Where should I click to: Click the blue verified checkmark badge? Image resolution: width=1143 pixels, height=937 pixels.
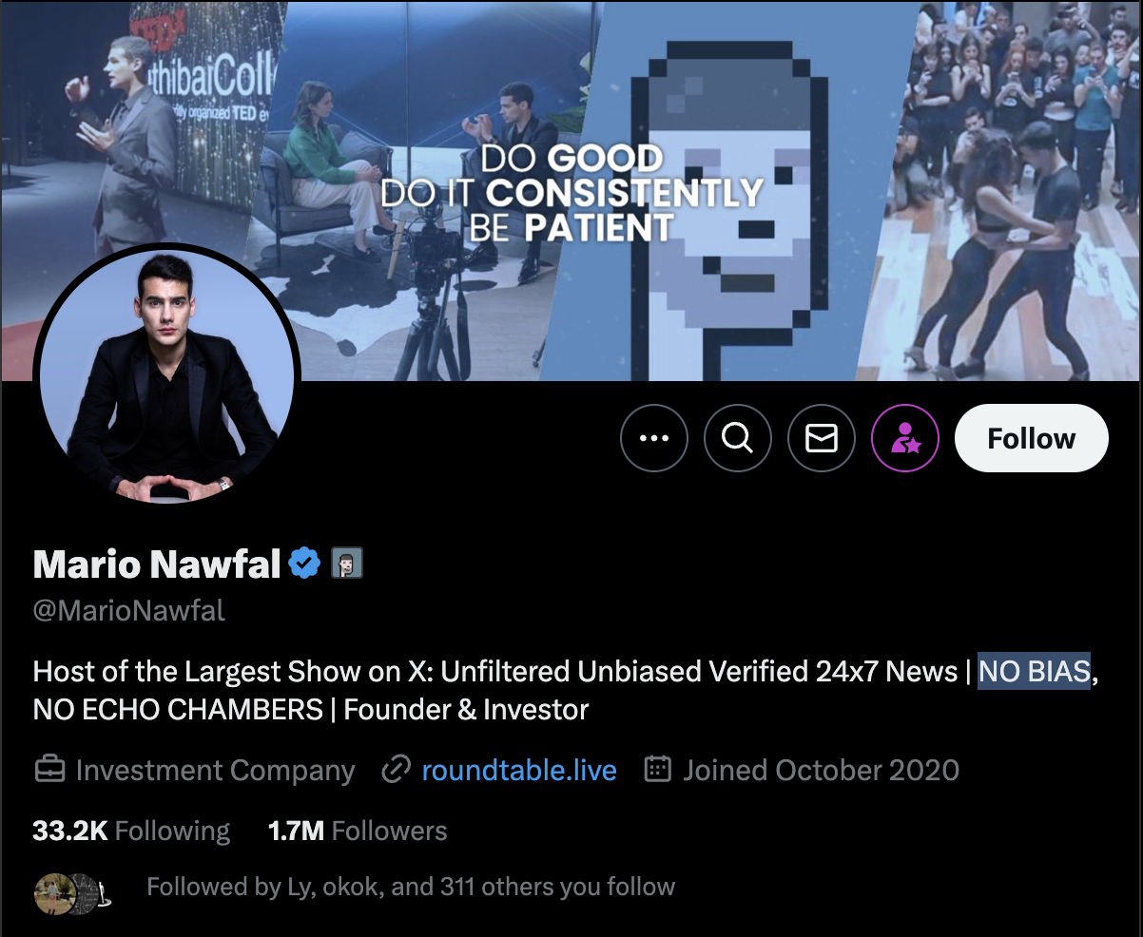click(304, 564)
